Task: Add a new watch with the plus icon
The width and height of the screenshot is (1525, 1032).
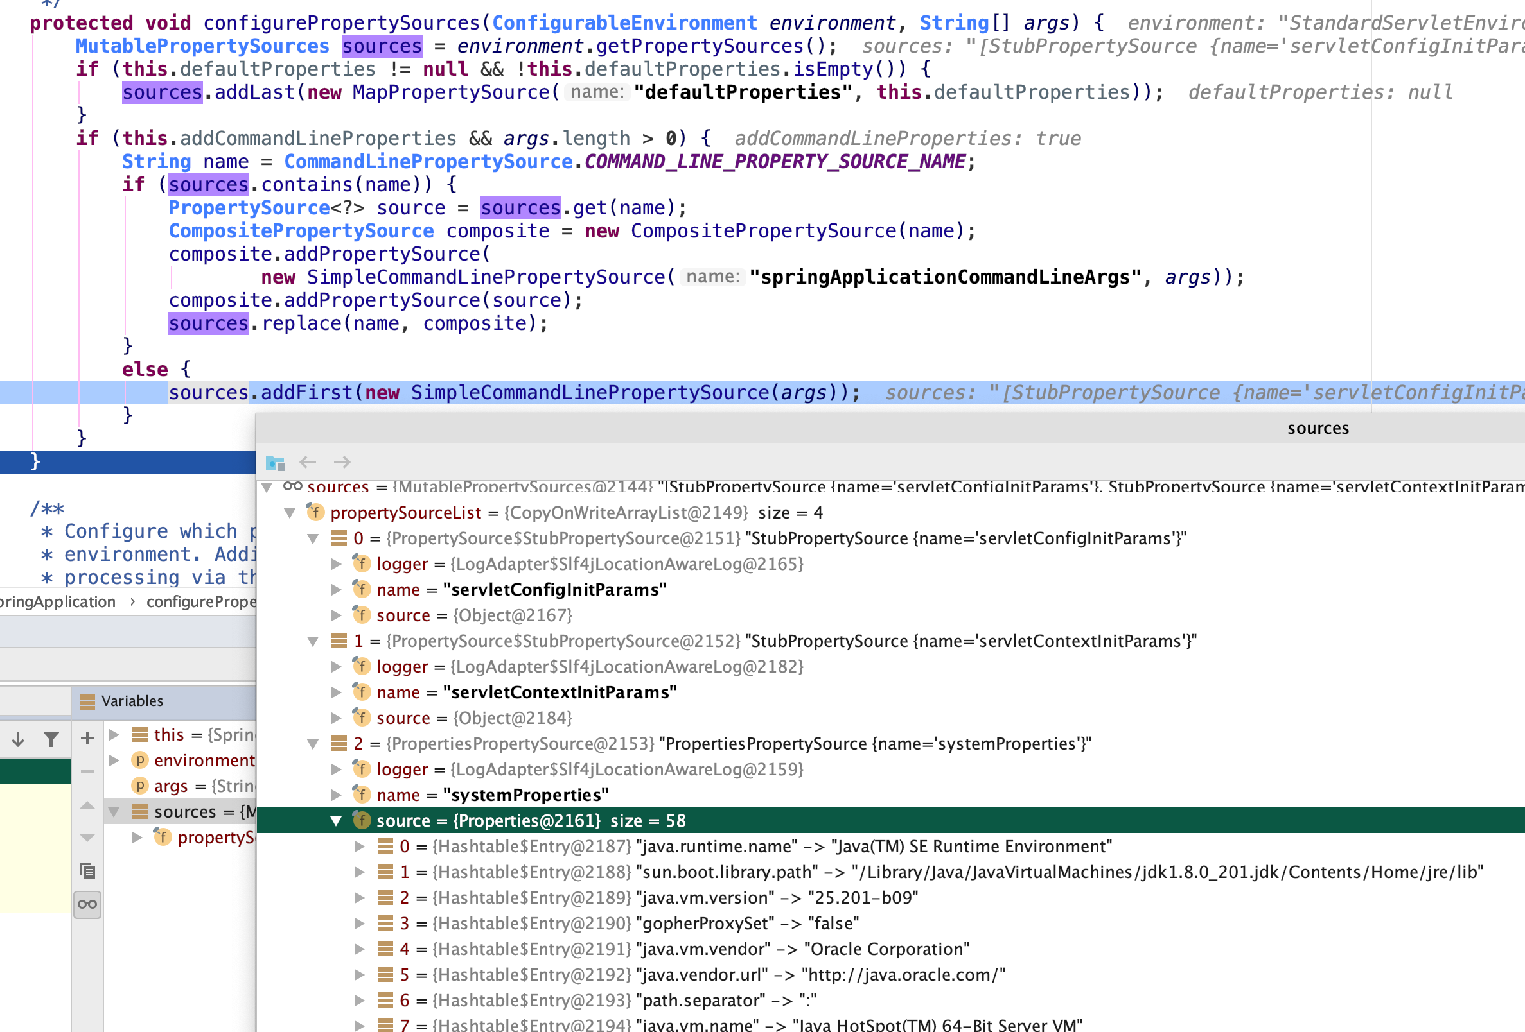Action: point(87,738)
